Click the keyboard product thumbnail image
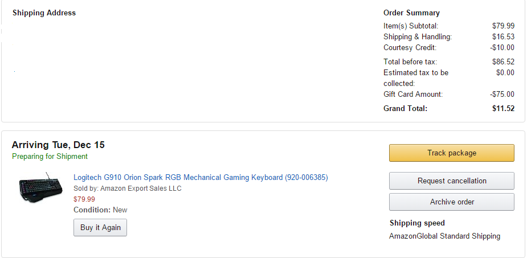 point(40,188)
